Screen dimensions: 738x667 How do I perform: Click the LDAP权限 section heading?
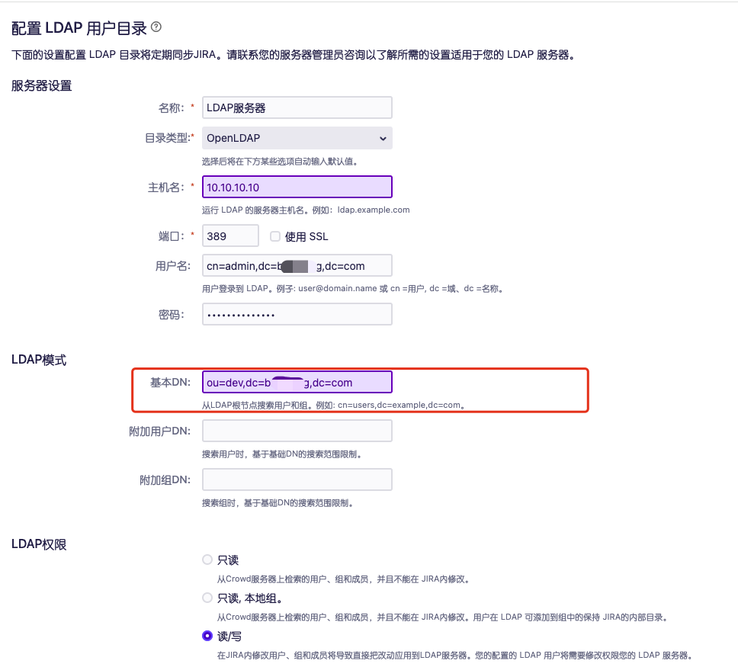point(39,544)
